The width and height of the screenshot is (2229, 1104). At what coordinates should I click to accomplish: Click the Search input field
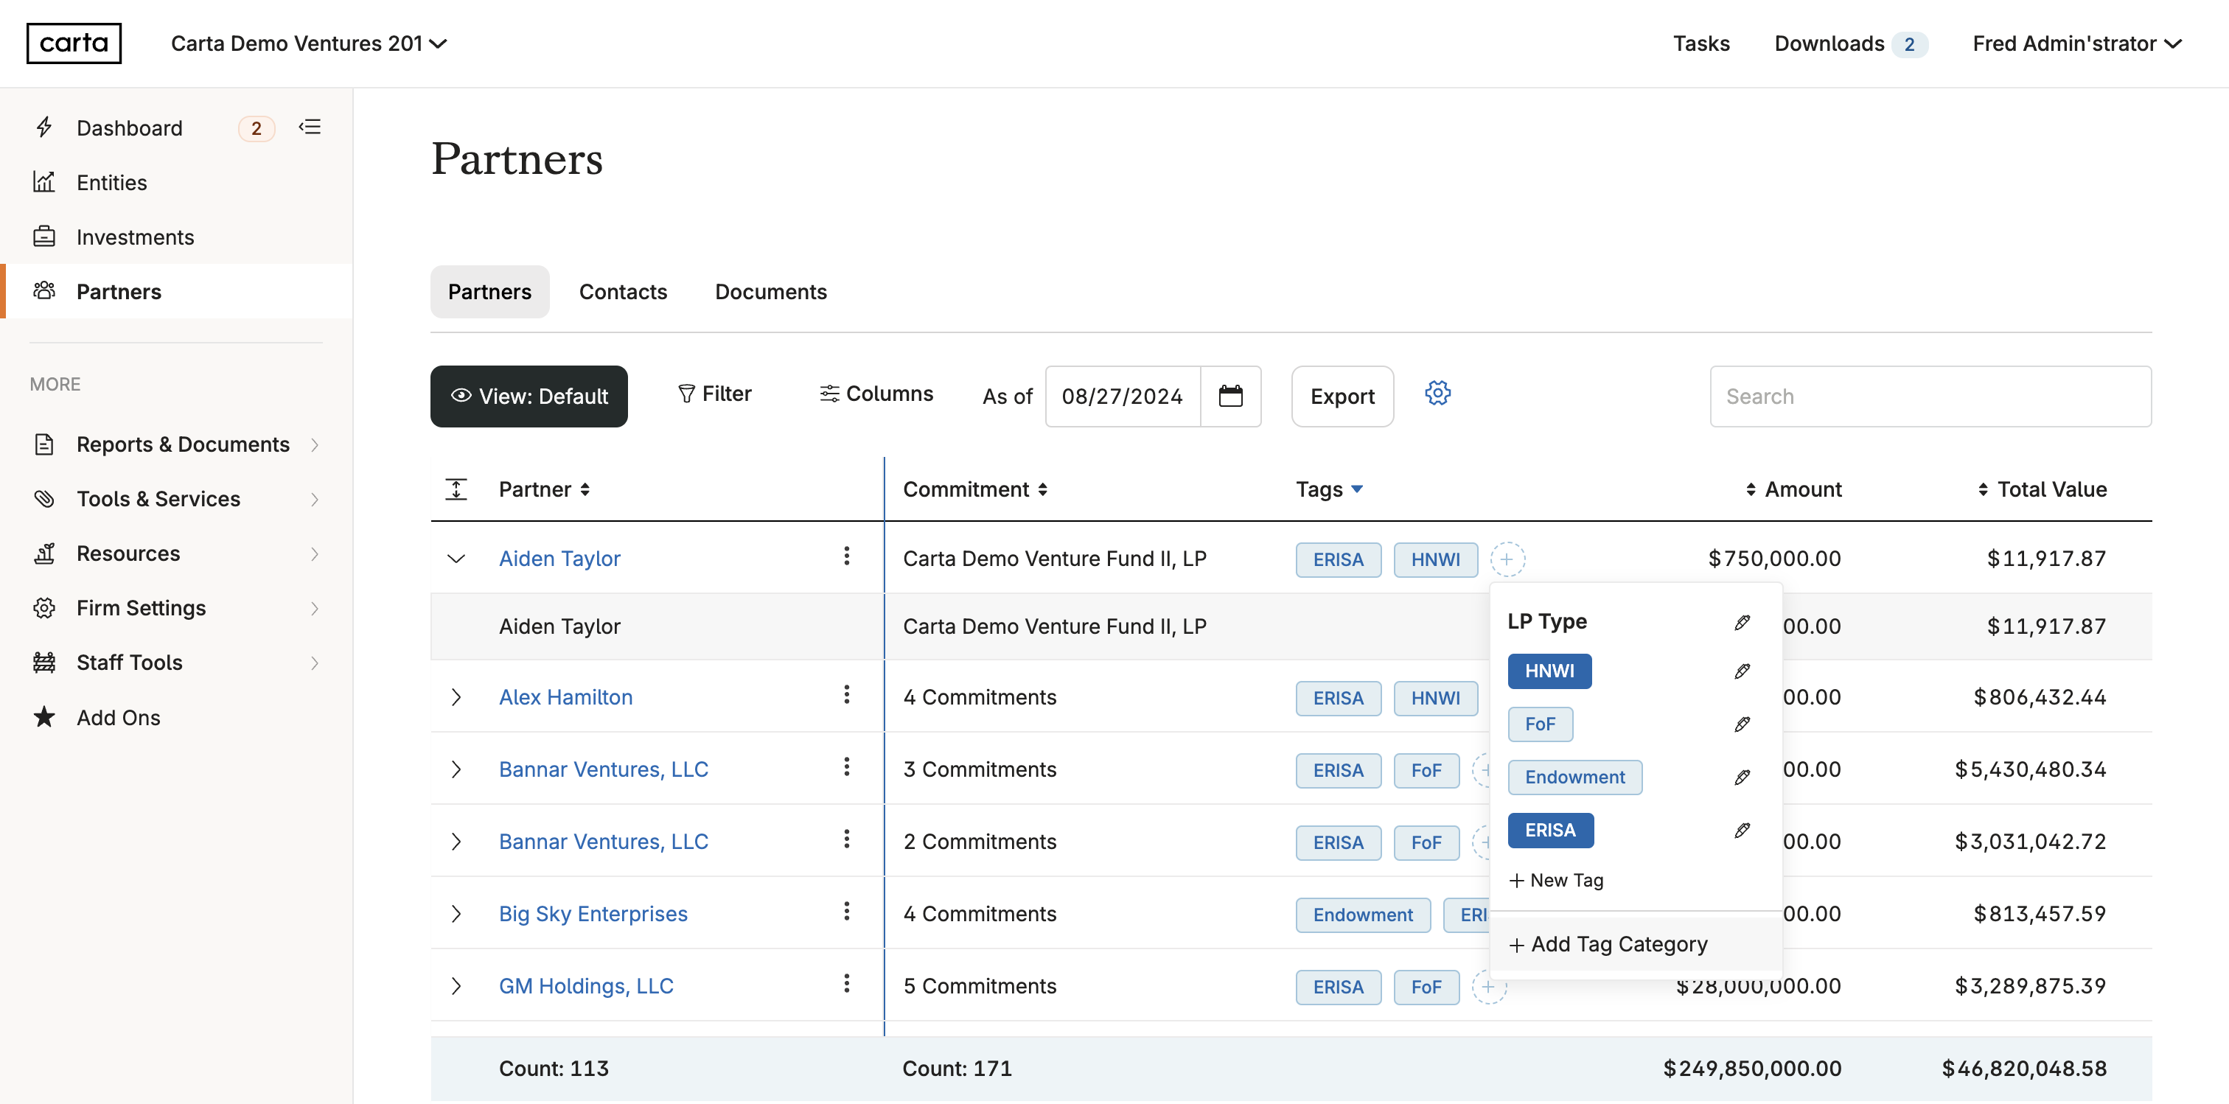(1930, 396)
